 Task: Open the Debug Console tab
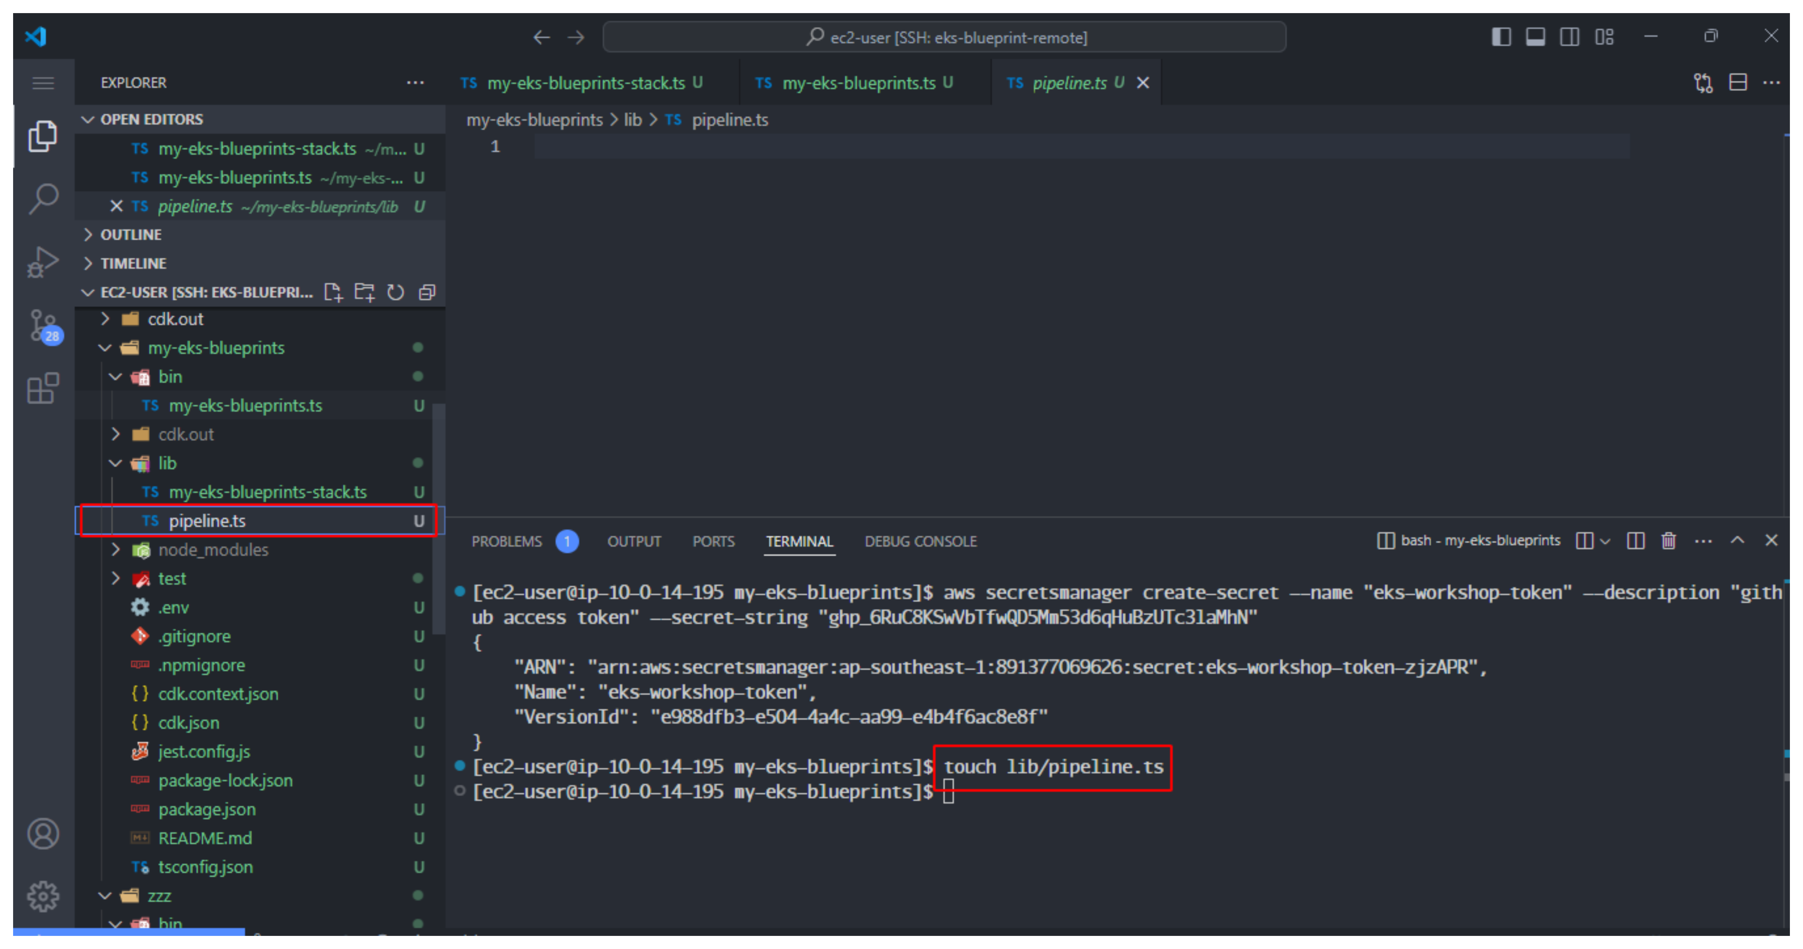[x=920, y=541]
